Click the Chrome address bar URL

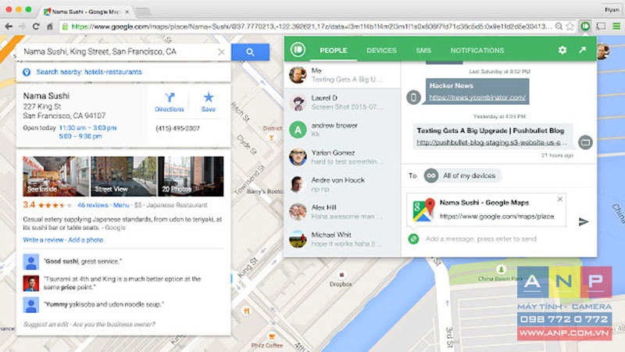311,27
